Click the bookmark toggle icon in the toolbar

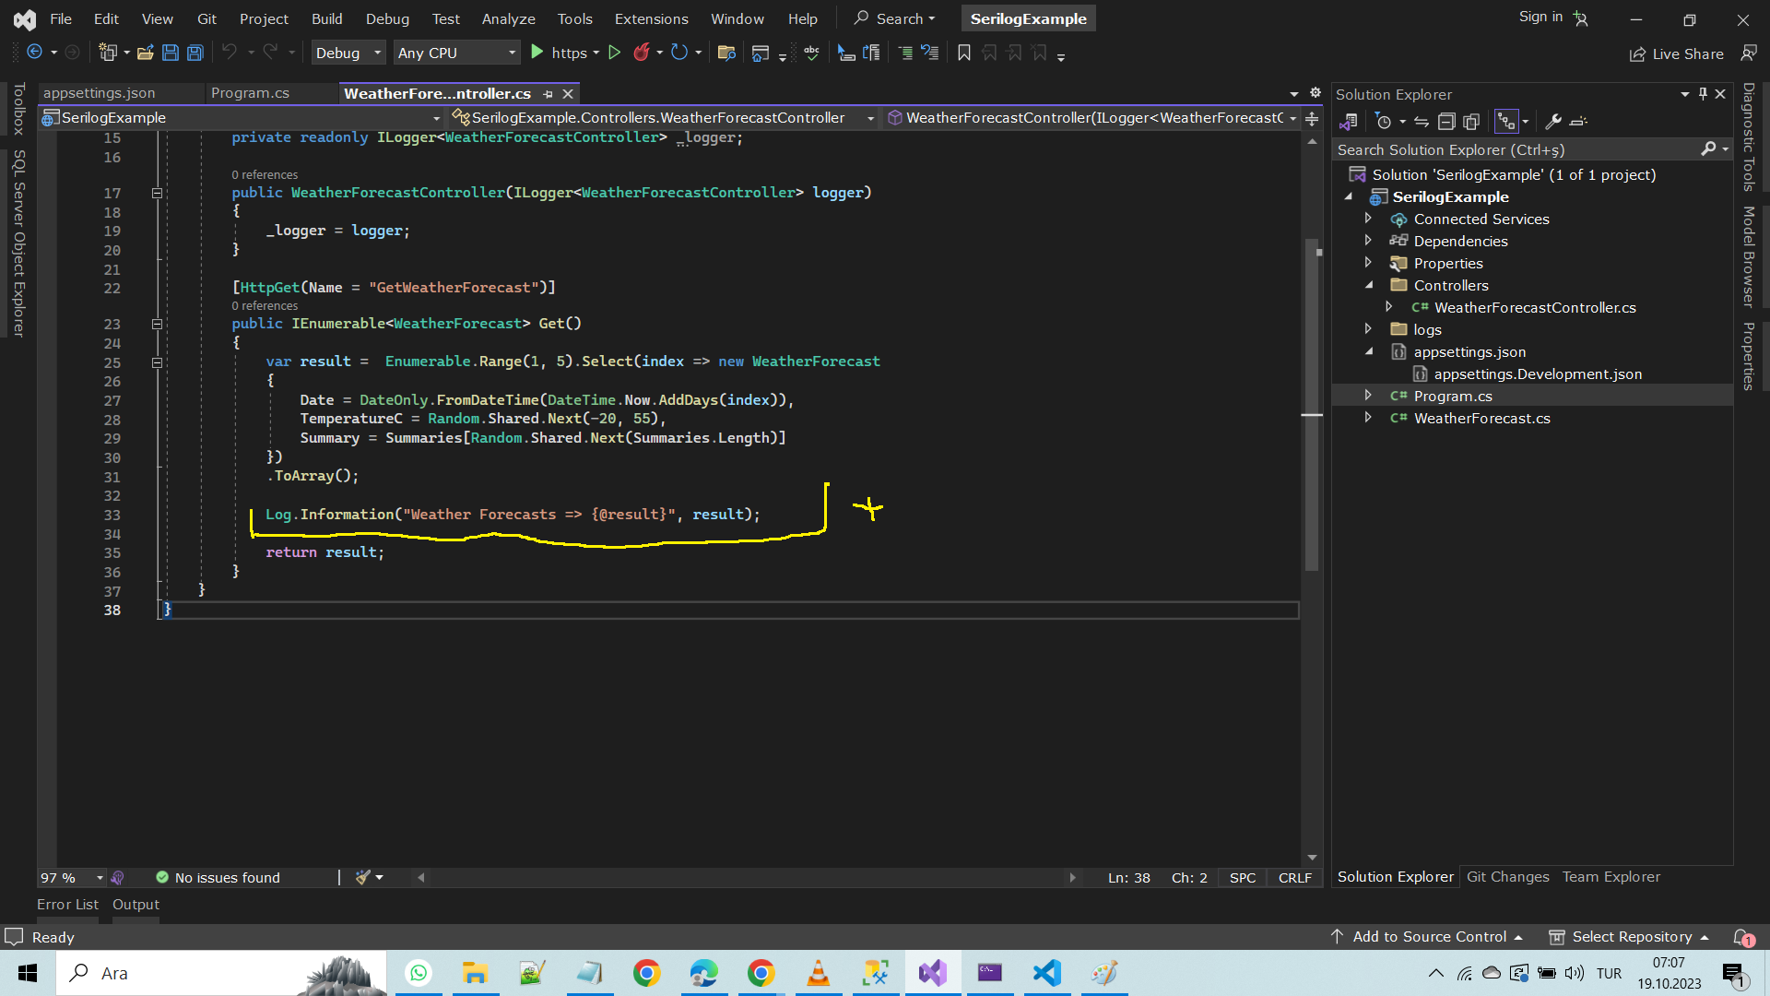(964, 53)
